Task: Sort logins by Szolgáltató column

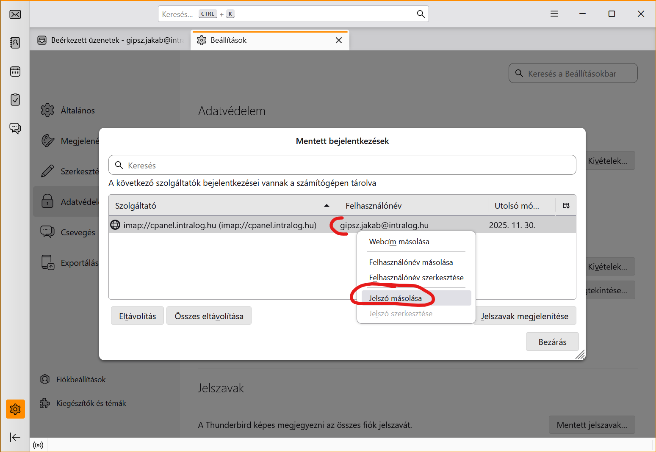Action: pyautogui.click(x=220, y=206)
